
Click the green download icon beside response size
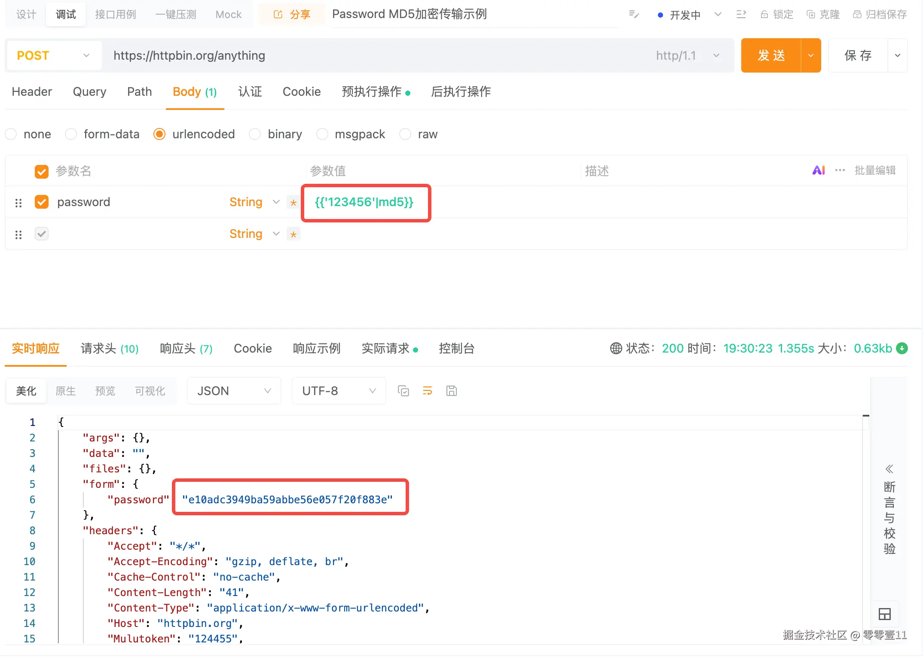[x=902, y=348]
